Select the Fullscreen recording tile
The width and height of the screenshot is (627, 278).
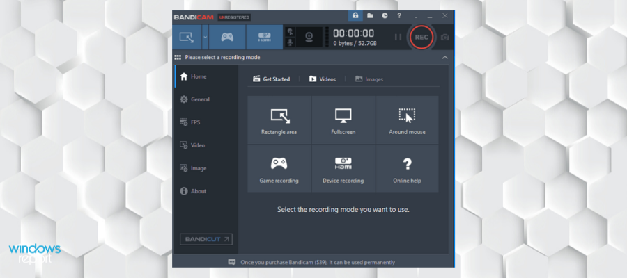pos(343,120)
